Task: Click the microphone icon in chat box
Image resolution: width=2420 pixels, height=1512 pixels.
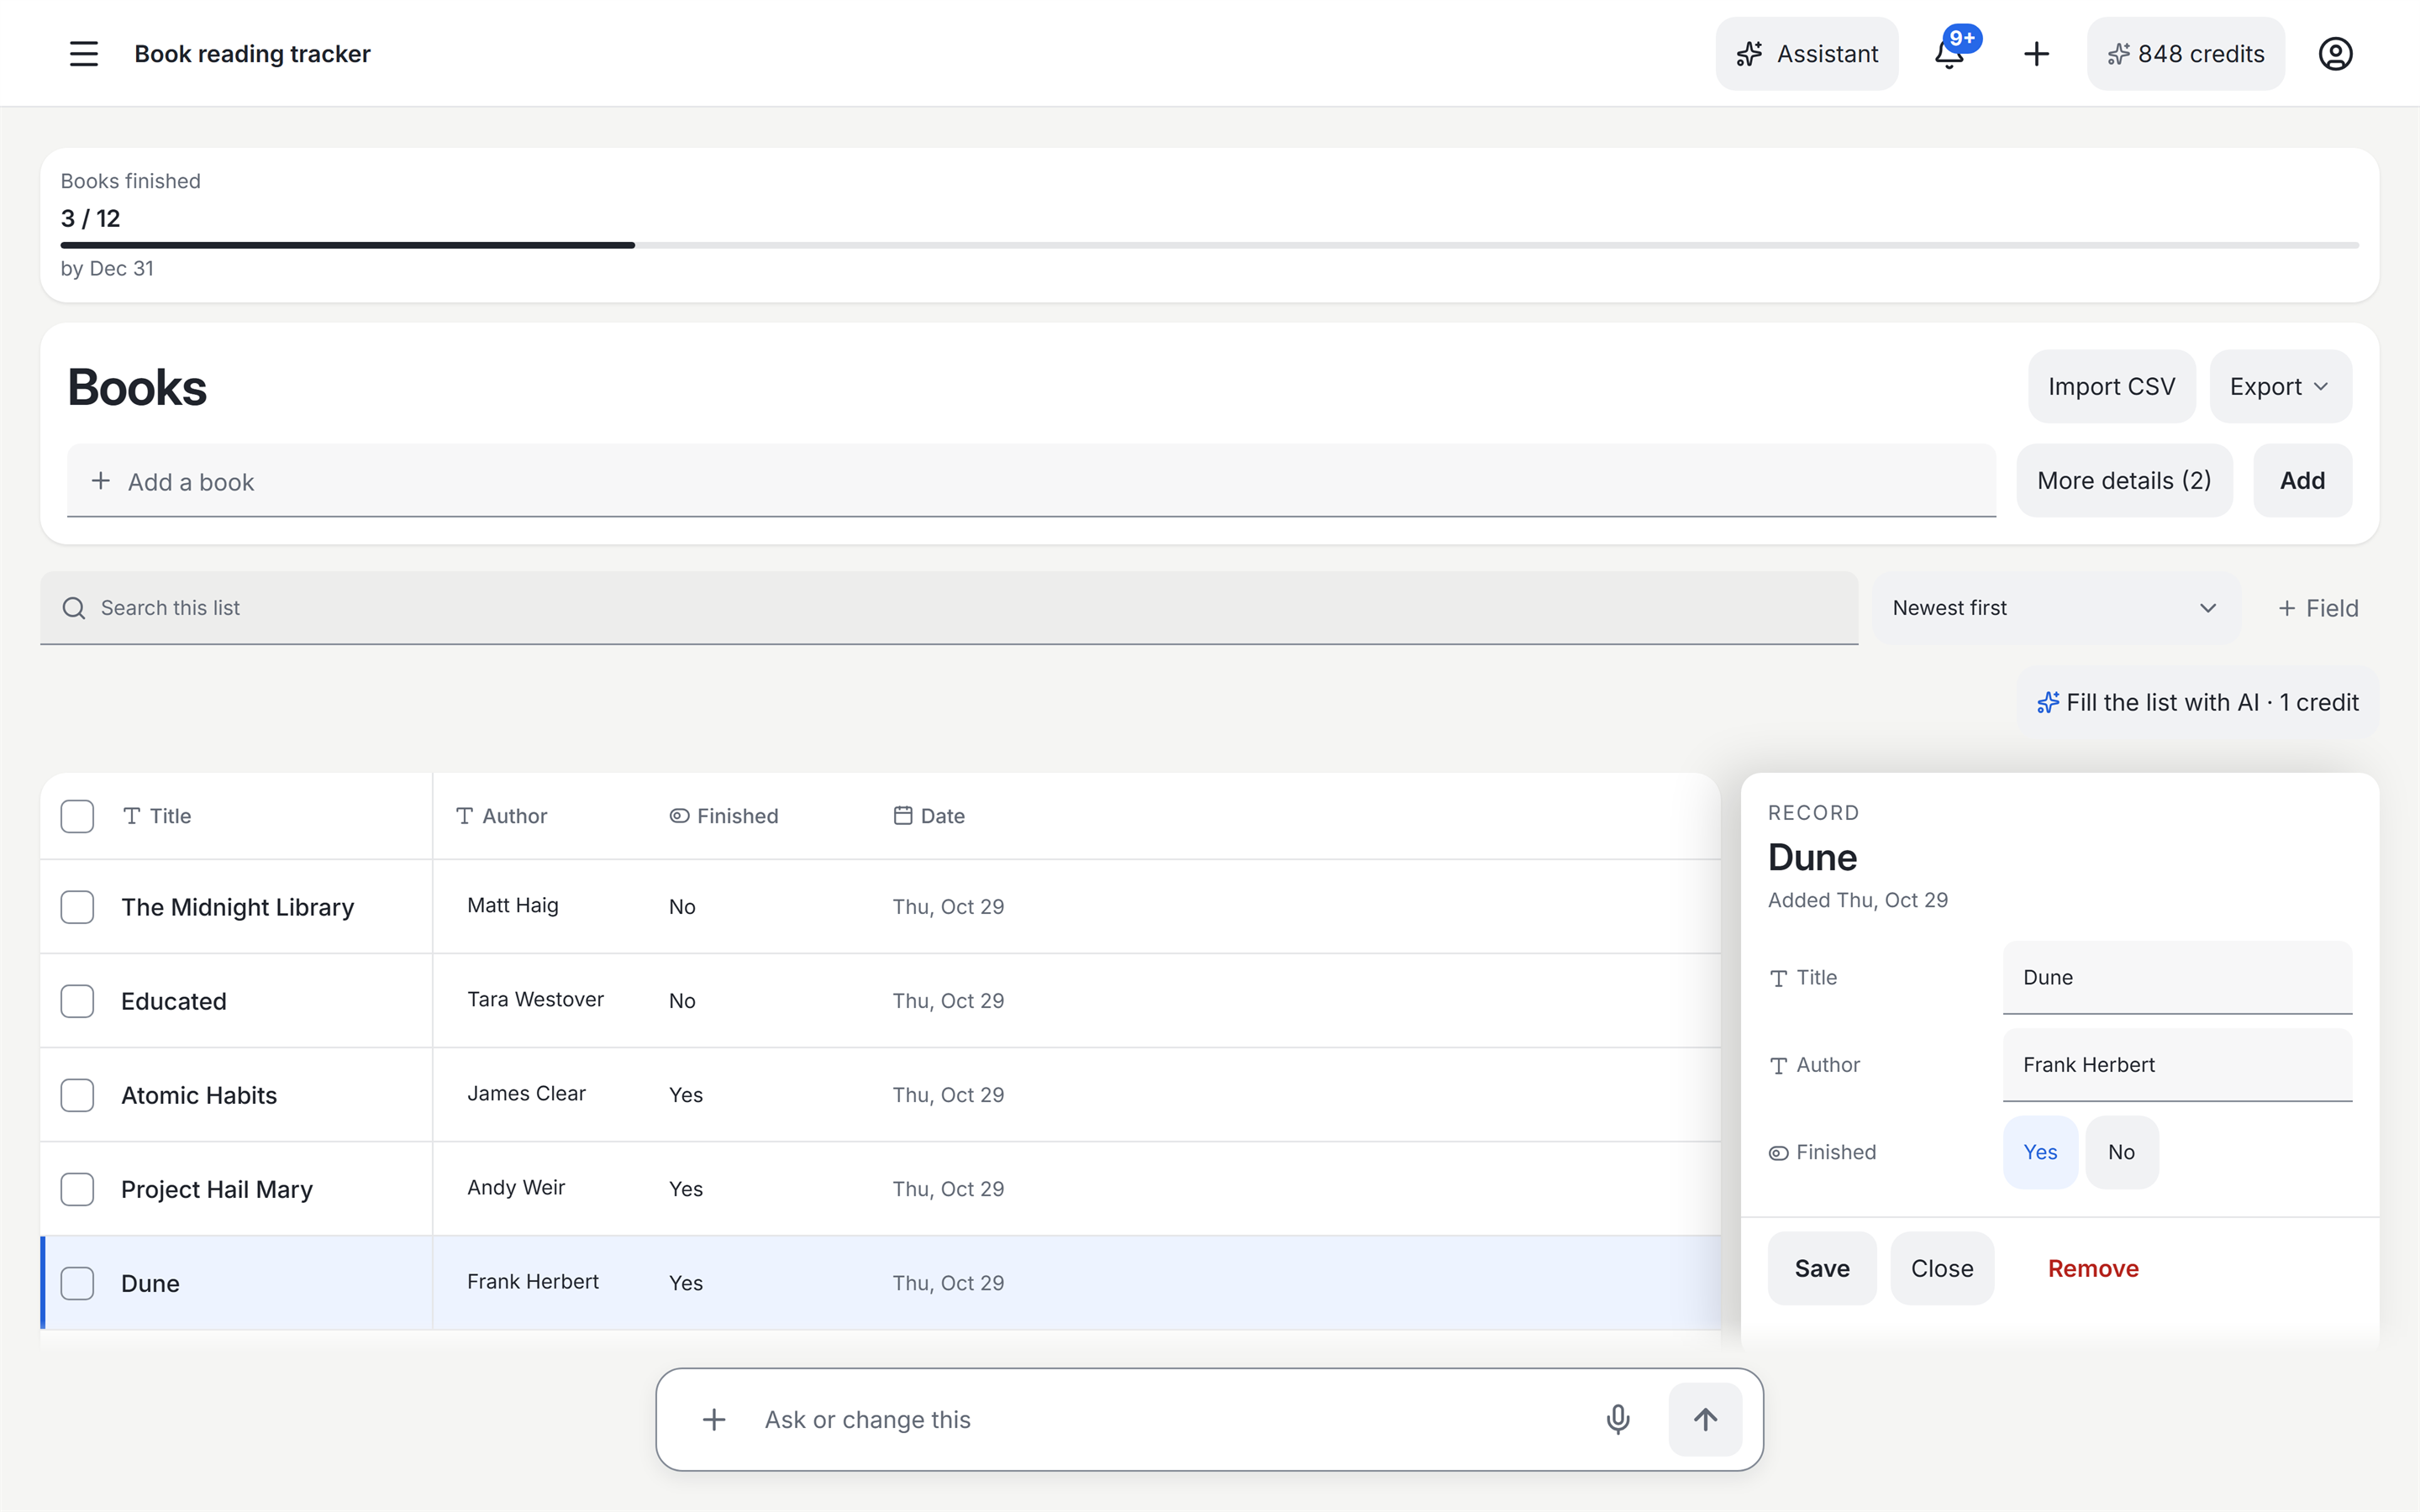Action: click(1618, 1419)
